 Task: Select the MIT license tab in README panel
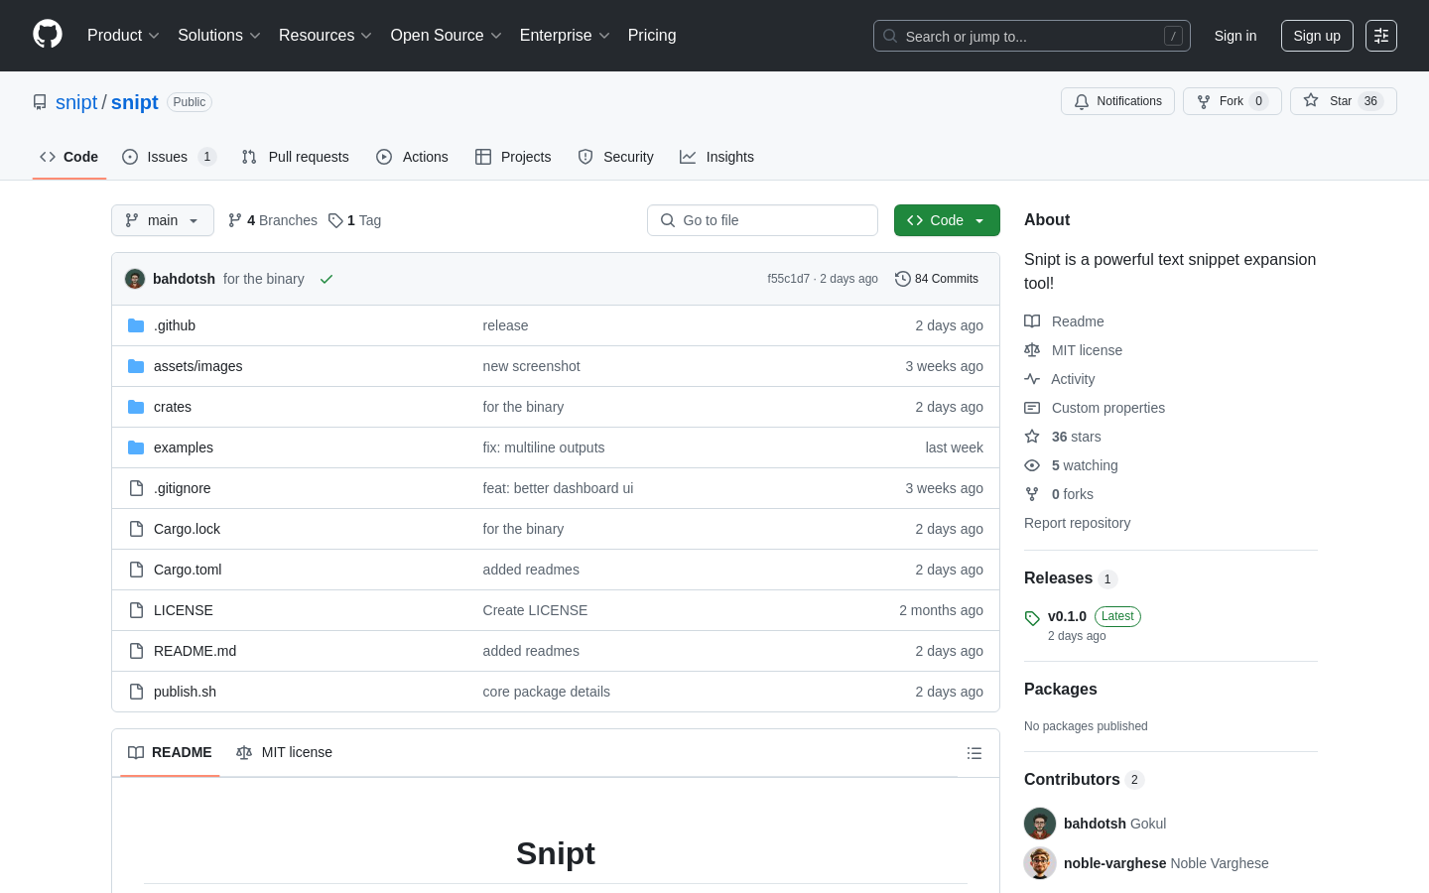(285, 752)
